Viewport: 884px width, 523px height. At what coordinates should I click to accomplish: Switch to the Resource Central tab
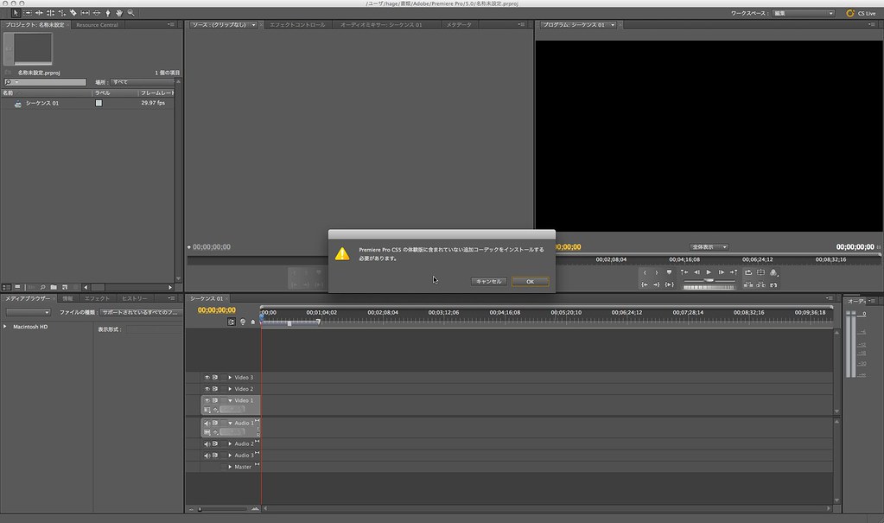[x=98, y=25]
